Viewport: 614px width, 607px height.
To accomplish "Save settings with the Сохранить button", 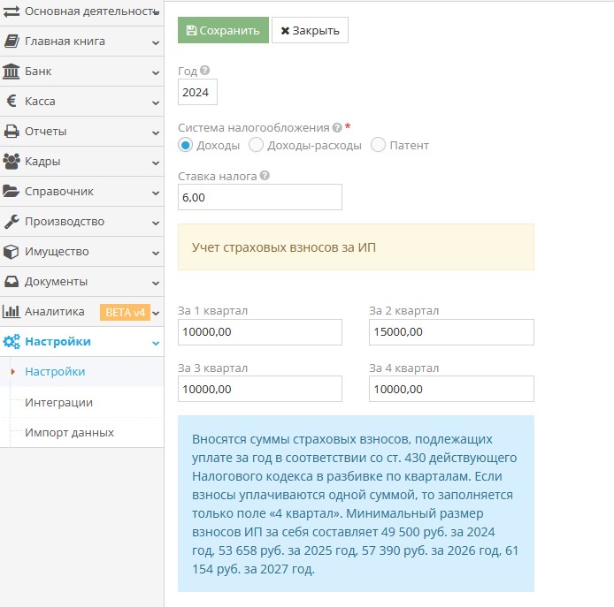I will (x=223, y=30).
